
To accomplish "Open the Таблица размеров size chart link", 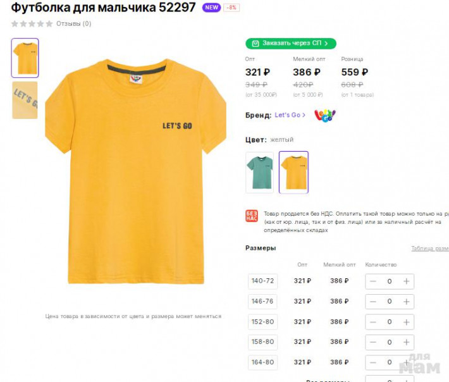I will coord(430,249).
